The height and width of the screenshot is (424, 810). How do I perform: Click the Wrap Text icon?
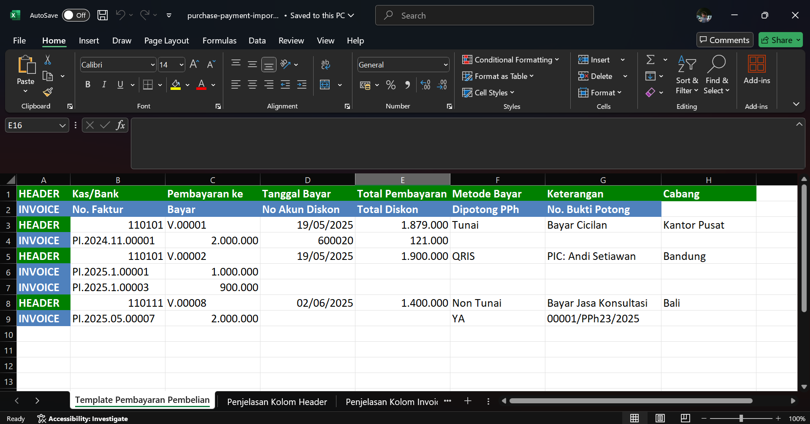point(325,65)
